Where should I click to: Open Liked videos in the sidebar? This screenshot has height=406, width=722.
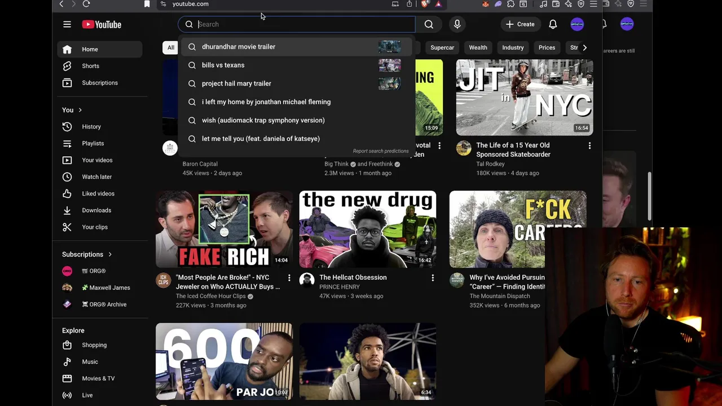coord(100,193)
